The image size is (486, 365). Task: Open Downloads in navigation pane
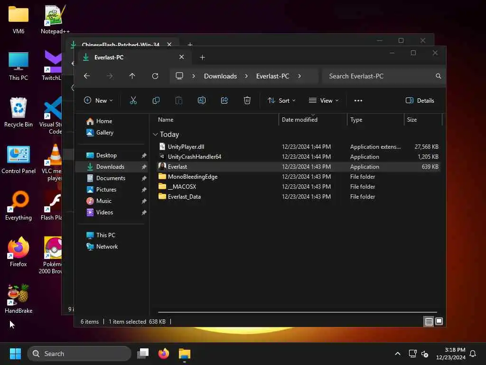[x=110, y=167]
